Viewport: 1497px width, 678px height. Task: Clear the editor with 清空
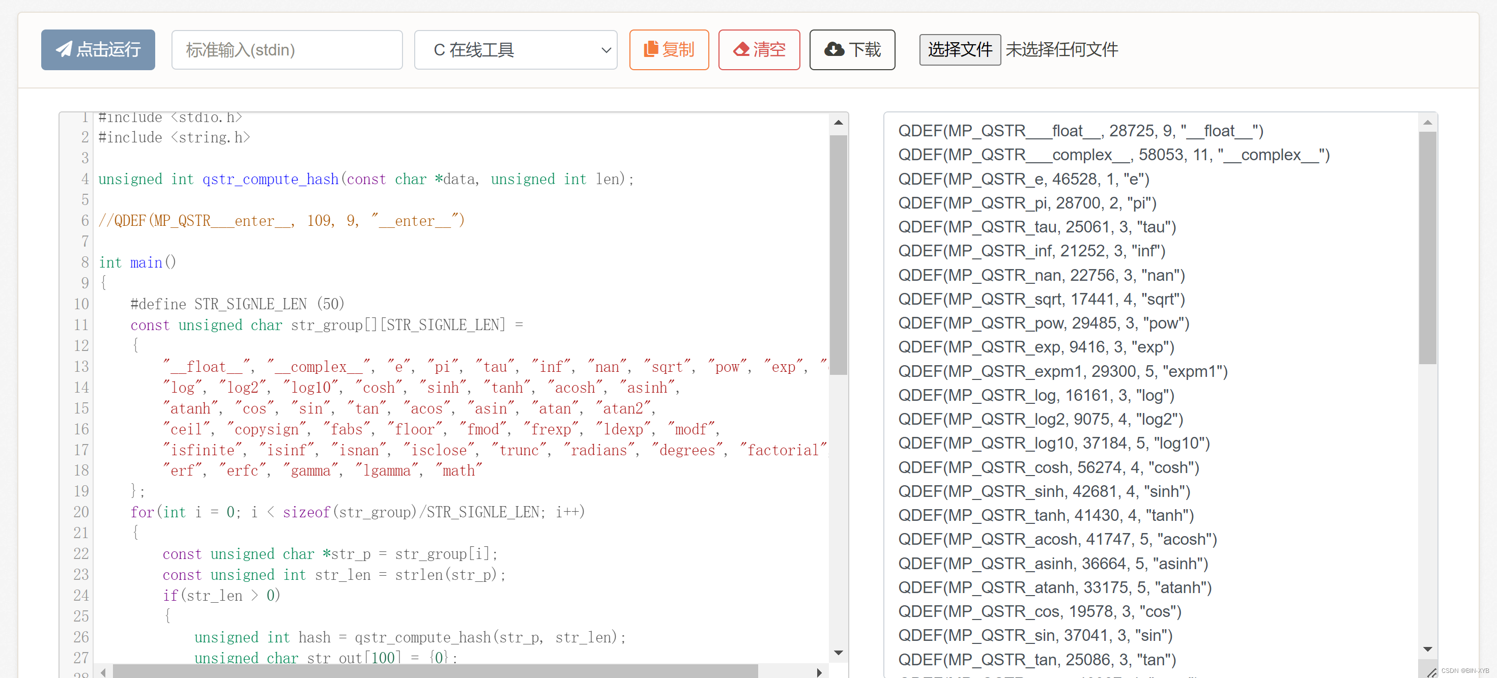coord(759,49)
